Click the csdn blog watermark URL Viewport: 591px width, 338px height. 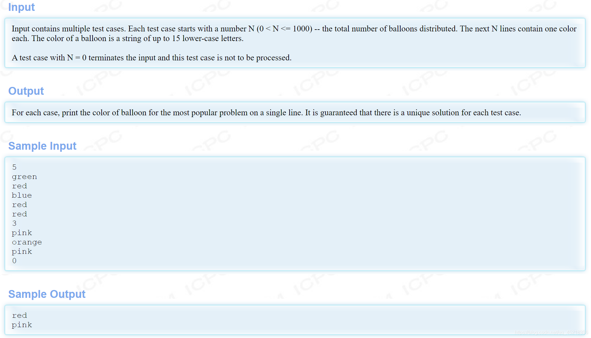click(551, 332)
